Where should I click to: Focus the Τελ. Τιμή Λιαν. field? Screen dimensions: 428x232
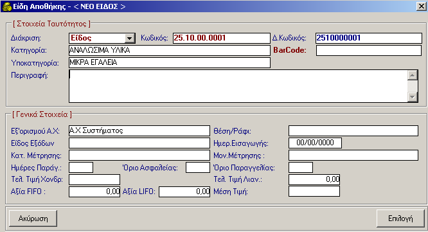tap(314, 179)
